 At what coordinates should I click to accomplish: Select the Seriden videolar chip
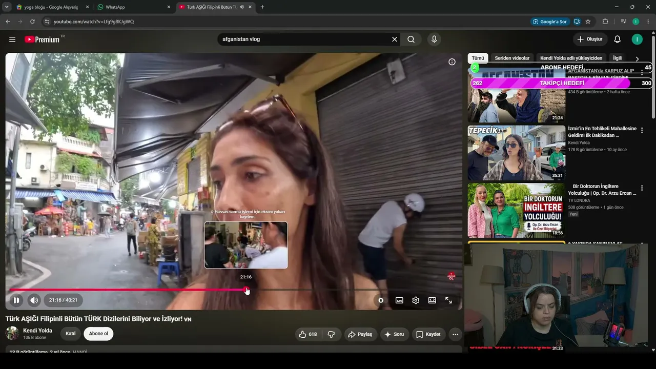click(512, 58)
